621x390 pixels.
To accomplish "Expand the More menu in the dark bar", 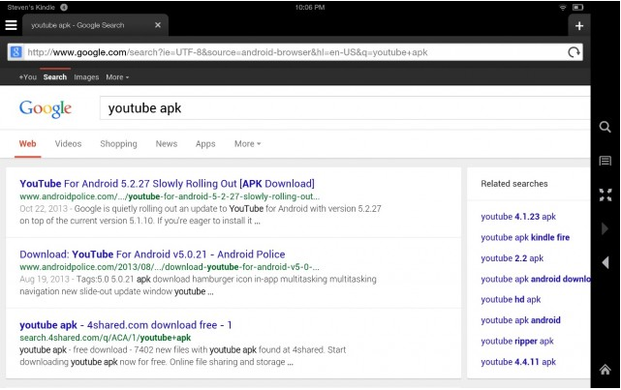I will click(x=117, y=77).
